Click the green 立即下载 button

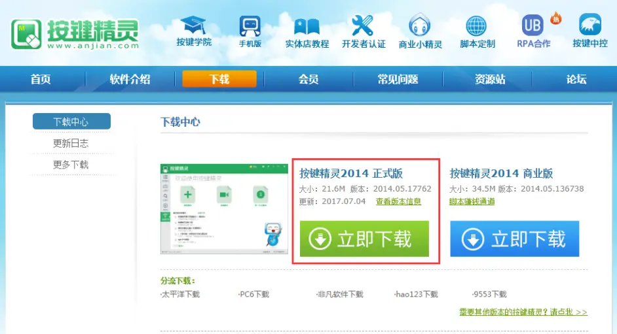[x=364, y=239]
